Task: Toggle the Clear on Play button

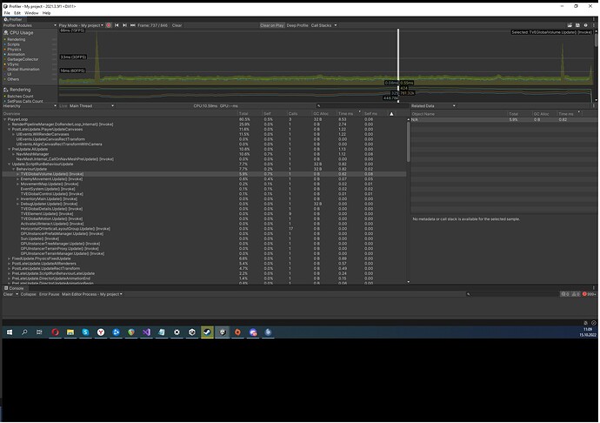Action: pyautogui.click(x=272, y=25)
